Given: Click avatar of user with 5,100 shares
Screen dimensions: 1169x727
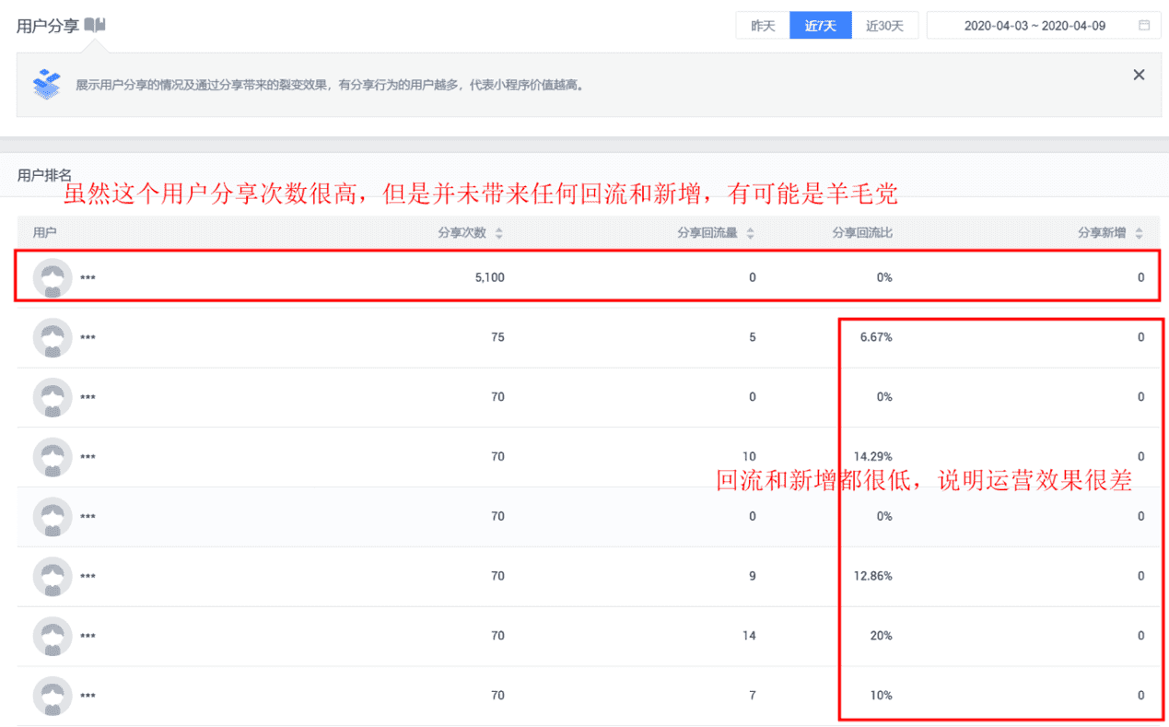Looking at the screenshot, I should click(x=53, y=278).
